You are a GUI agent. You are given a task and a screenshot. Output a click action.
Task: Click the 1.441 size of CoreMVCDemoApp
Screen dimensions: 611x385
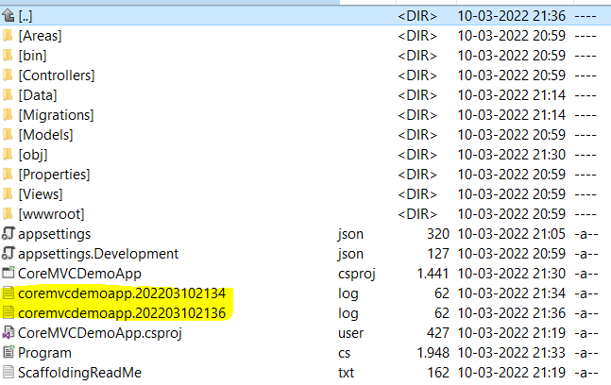tap(433, 274)
